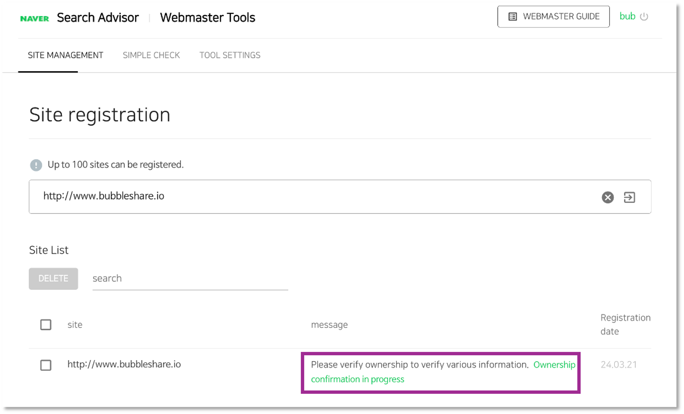Click 'Up to 100 sites can be registered.' text
Viewport: 684px width, 414px height.
[x=116, y=165]
